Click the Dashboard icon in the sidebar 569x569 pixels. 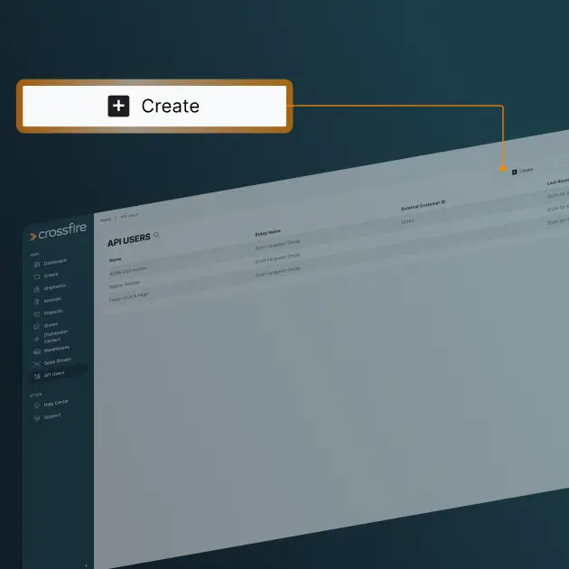[36, 264]
